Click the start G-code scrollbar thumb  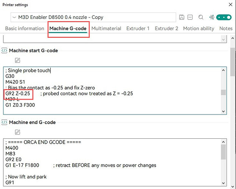(x=224, y=92)
